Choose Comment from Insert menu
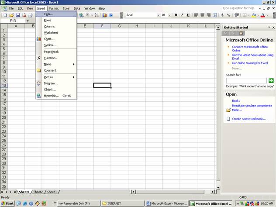 pyautogui.click(x=56, y=70)
